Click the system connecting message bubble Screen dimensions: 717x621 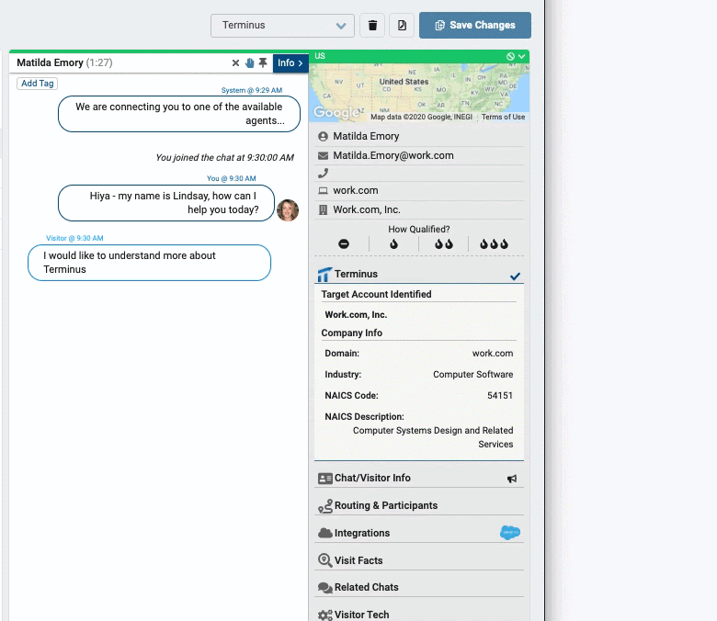pyautogui.click(x=179, y=114)
